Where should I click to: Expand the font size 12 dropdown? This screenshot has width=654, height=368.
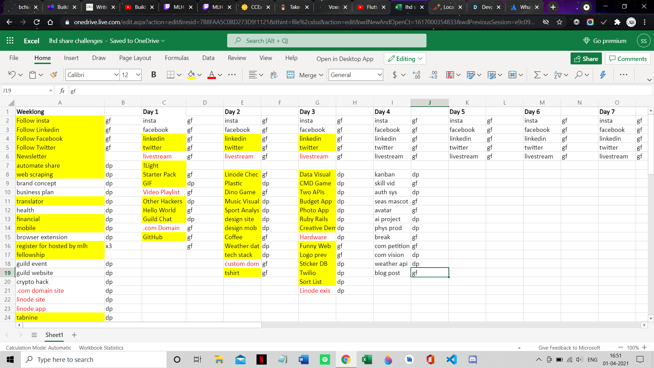click(138, 75)
